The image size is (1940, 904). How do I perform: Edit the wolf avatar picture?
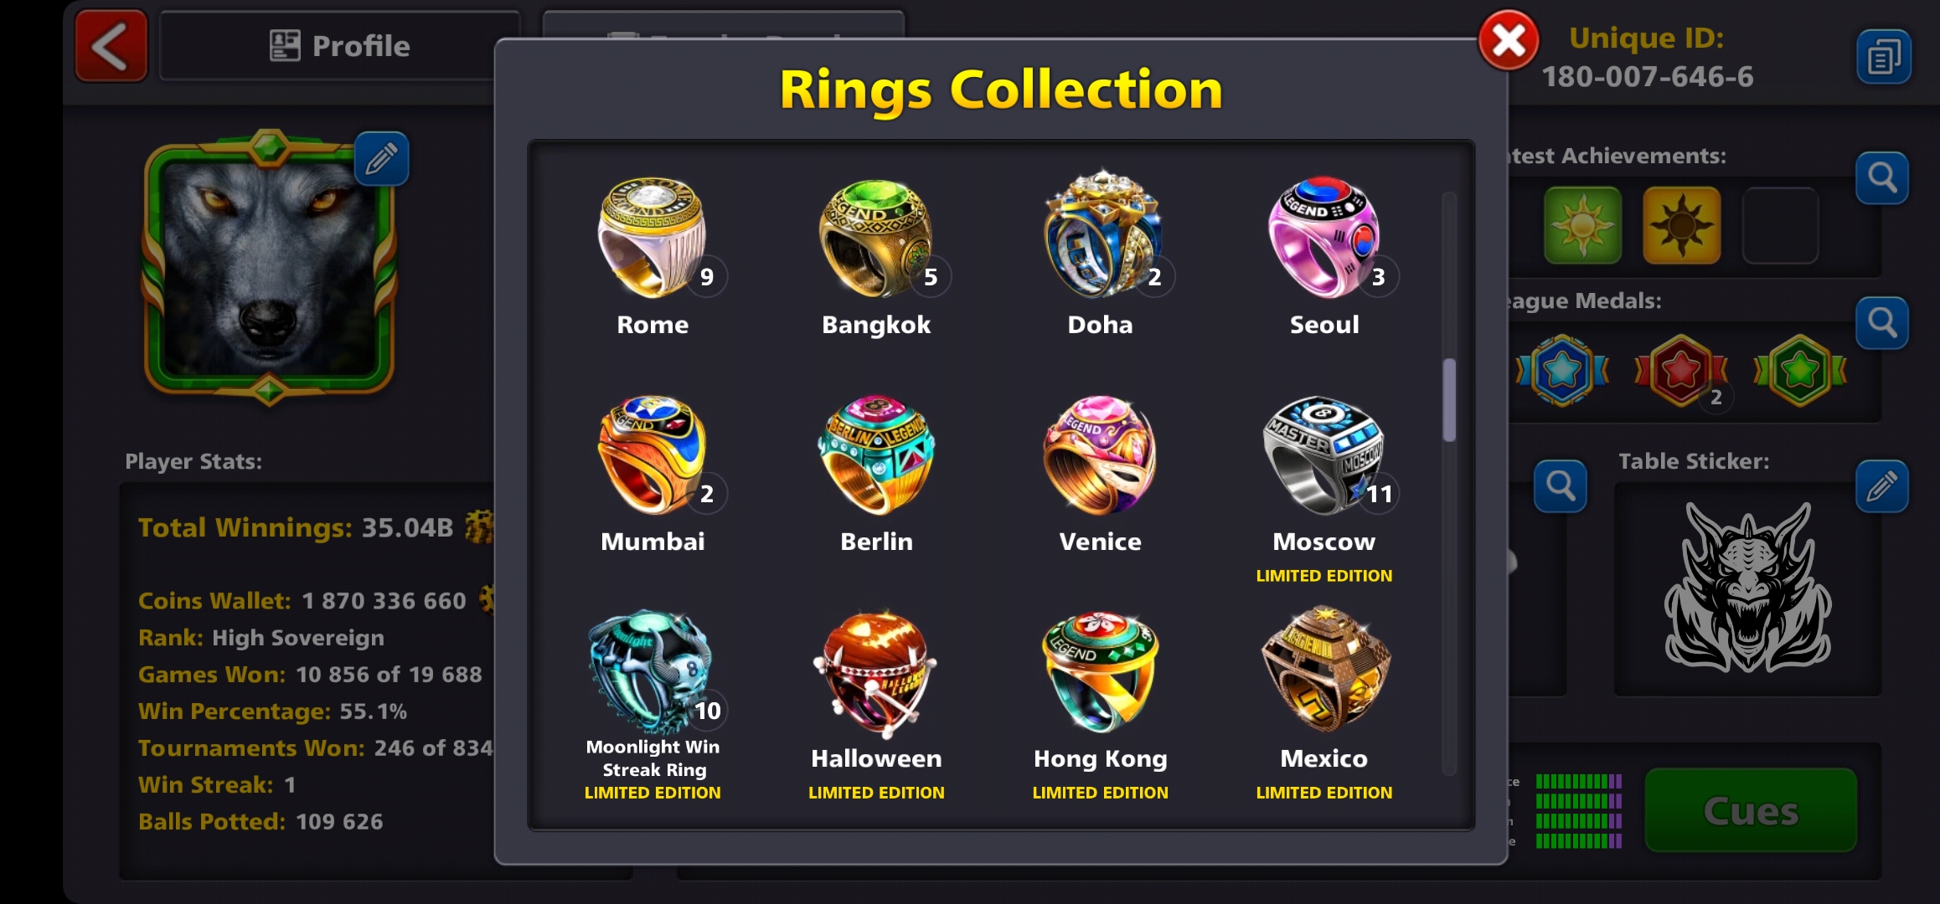(381, 158)
